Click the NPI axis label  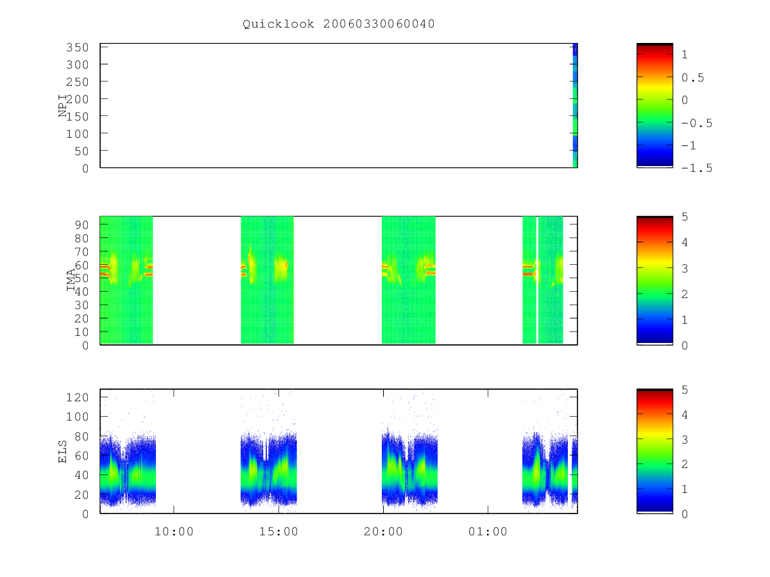pyautogui.click(x=63, y=105)
